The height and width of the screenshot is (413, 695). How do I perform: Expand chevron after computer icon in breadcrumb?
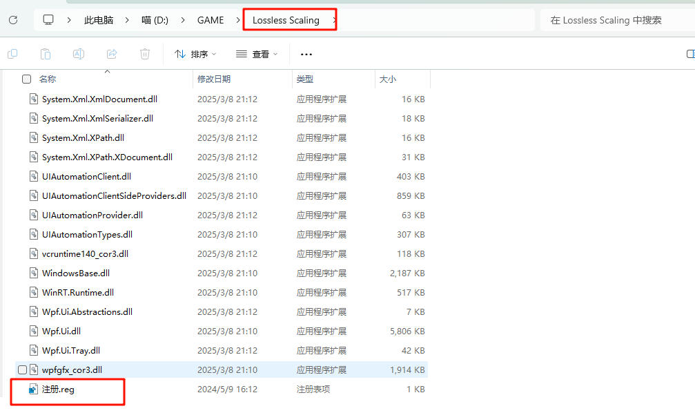[x=69, y=20]
